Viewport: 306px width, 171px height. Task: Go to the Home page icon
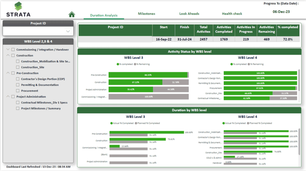pyautogui.click(x=72, y=14)
